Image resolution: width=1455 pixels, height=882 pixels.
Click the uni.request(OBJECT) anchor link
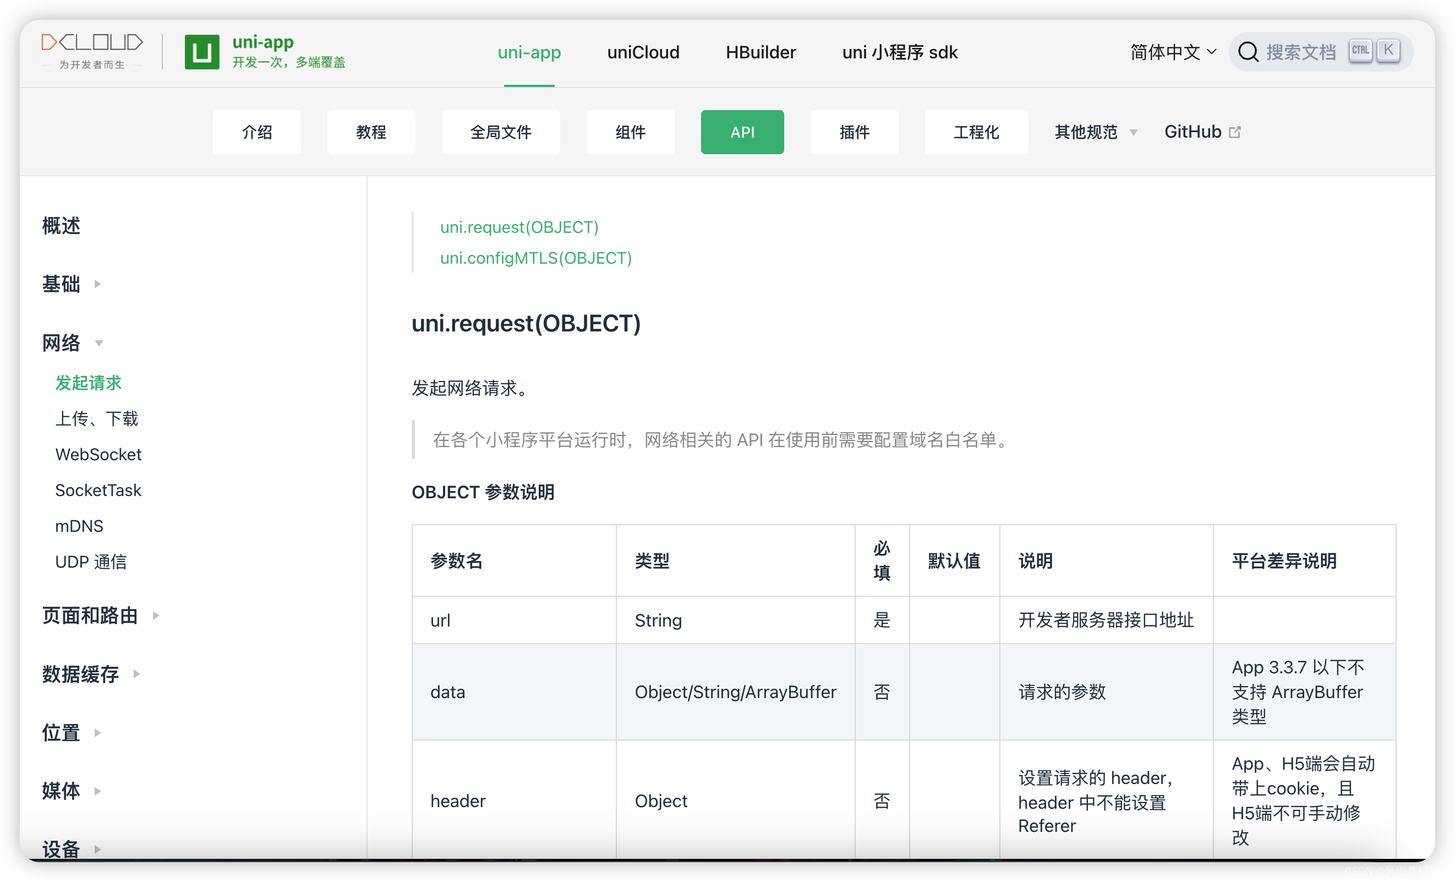click(x=519, y=227)
